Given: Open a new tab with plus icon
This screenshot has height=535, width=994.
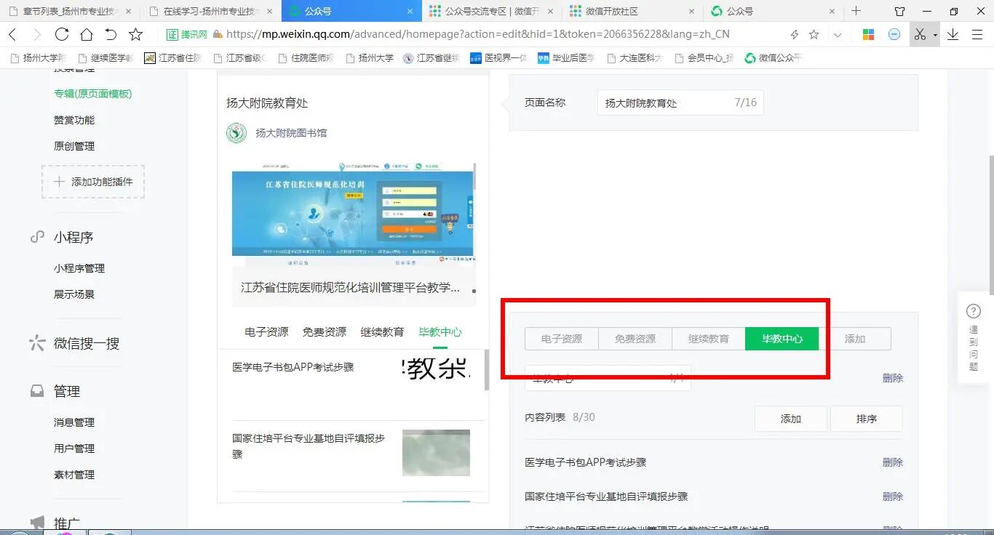Looking at the screenshot, I should [x=856, y=11].
